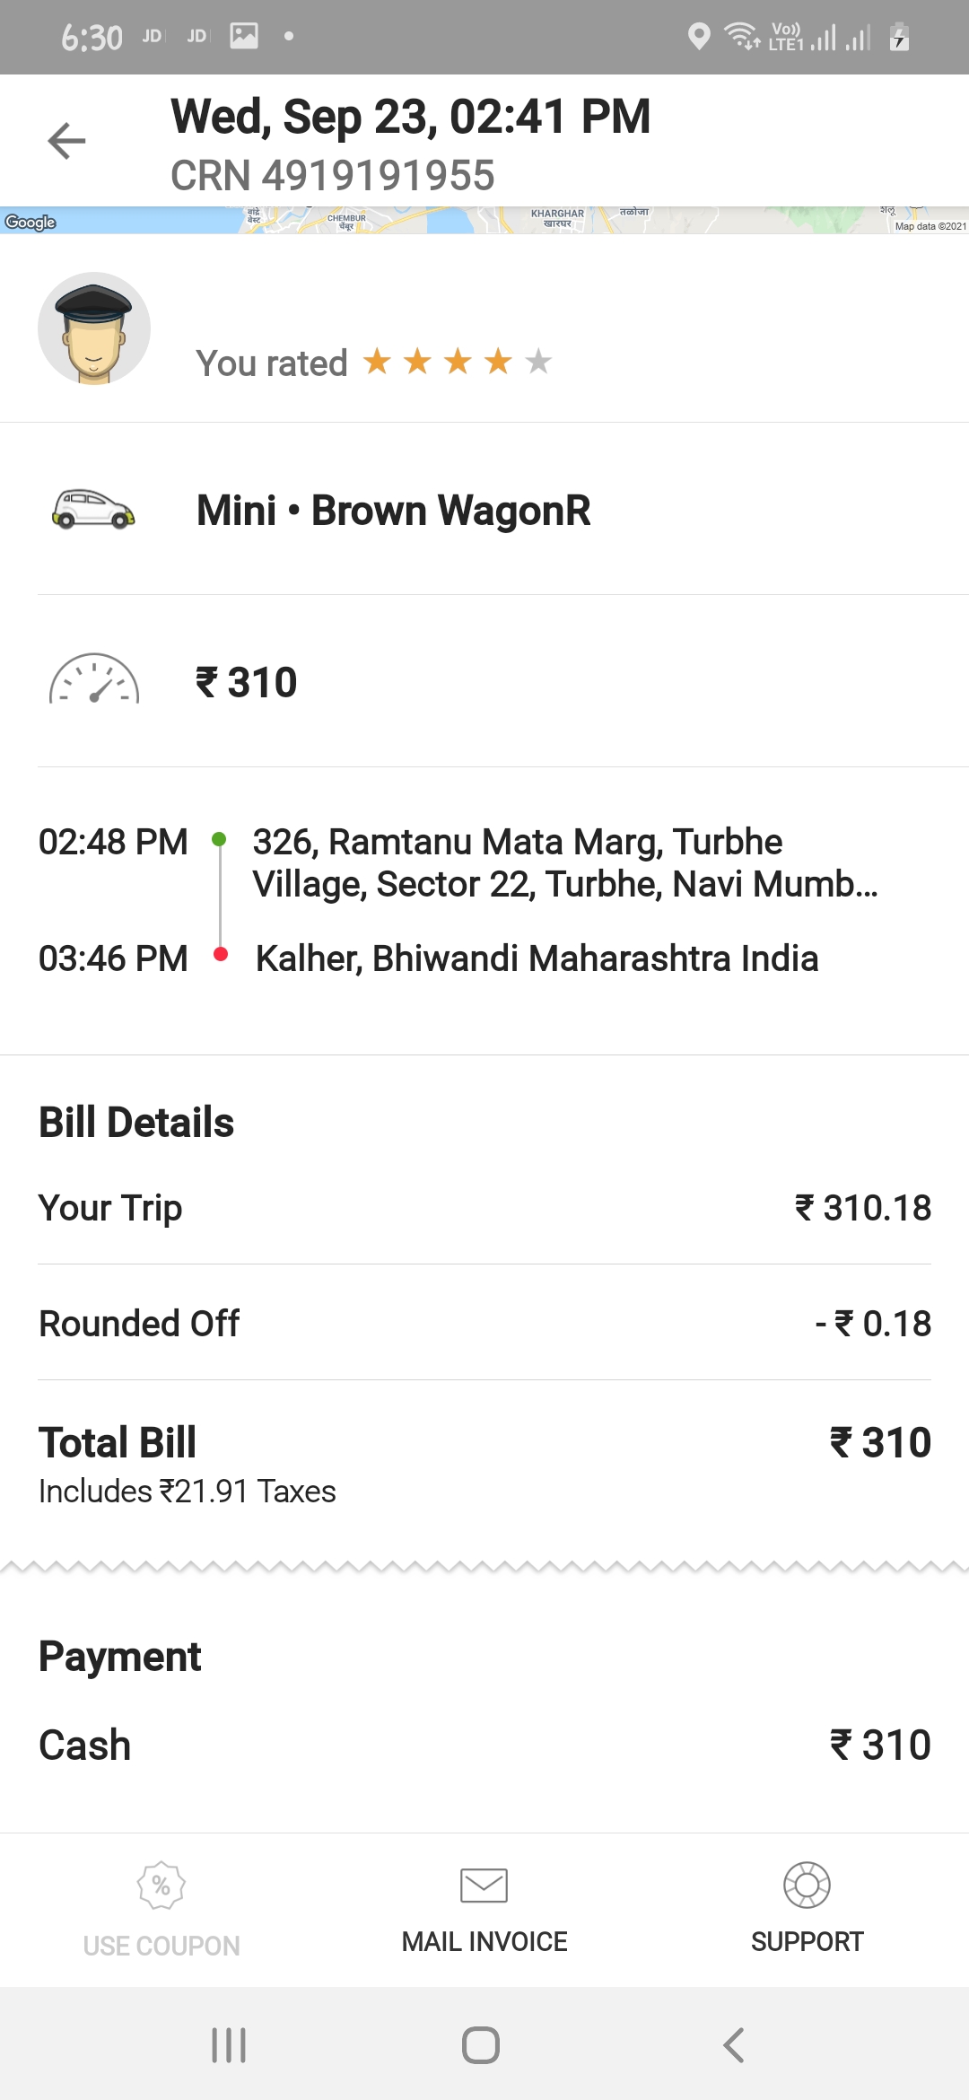The image size is (969, 2100).
Task: Tap Android back navigation chevron
Action: click(x=734, y=2045)
